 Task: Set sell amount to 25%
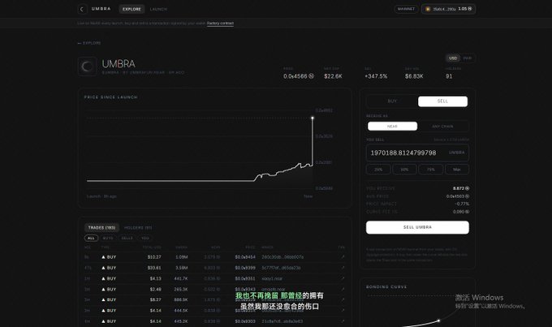(x=378, y=170)
